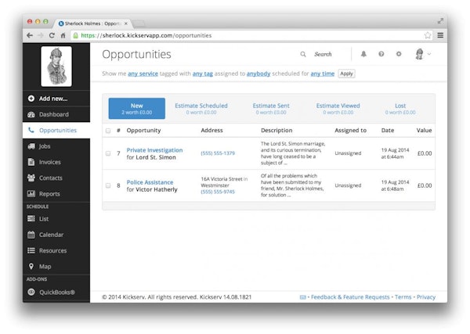Image resolution: width=470 pixels, height=334 pixels.
Task: Click the Map pin sidebar item
Action: (31, 266)
